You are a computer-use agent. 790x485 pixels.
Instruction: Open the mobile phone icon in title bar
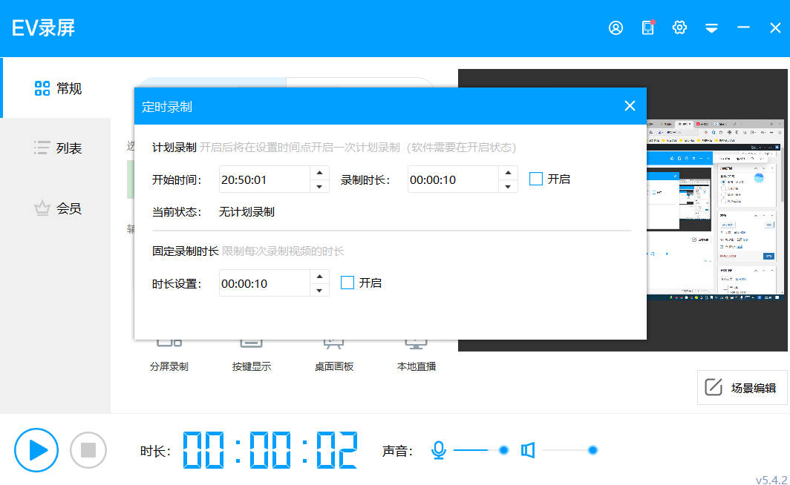[647, 28]
